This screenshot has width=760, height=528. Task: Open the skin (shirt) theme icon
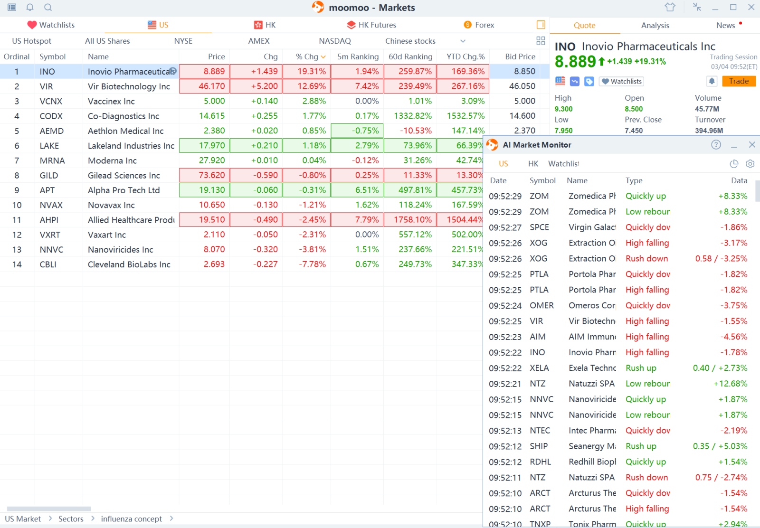[670, 7]
